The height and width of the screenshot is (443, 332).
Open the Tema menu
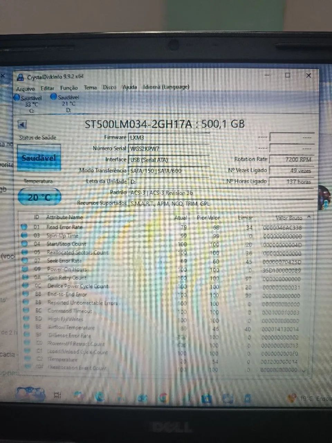[90, 88]
